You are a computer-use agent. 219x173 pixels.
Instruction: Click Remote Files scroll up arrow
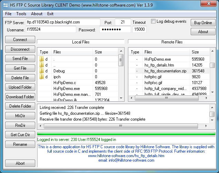212,51
